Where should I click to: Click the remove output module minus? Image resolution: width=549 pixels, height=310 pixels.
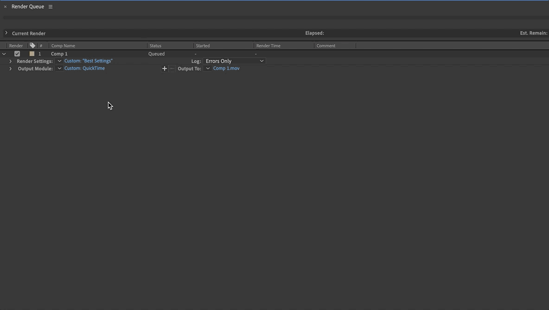(172, 68)
